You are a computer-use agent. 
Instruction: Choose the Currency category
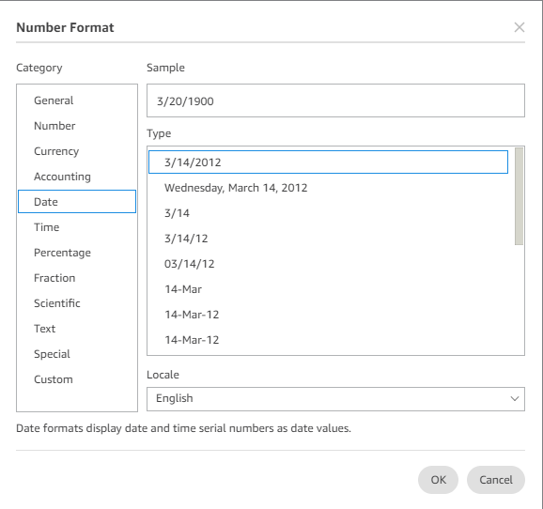[x=77, y=151]
